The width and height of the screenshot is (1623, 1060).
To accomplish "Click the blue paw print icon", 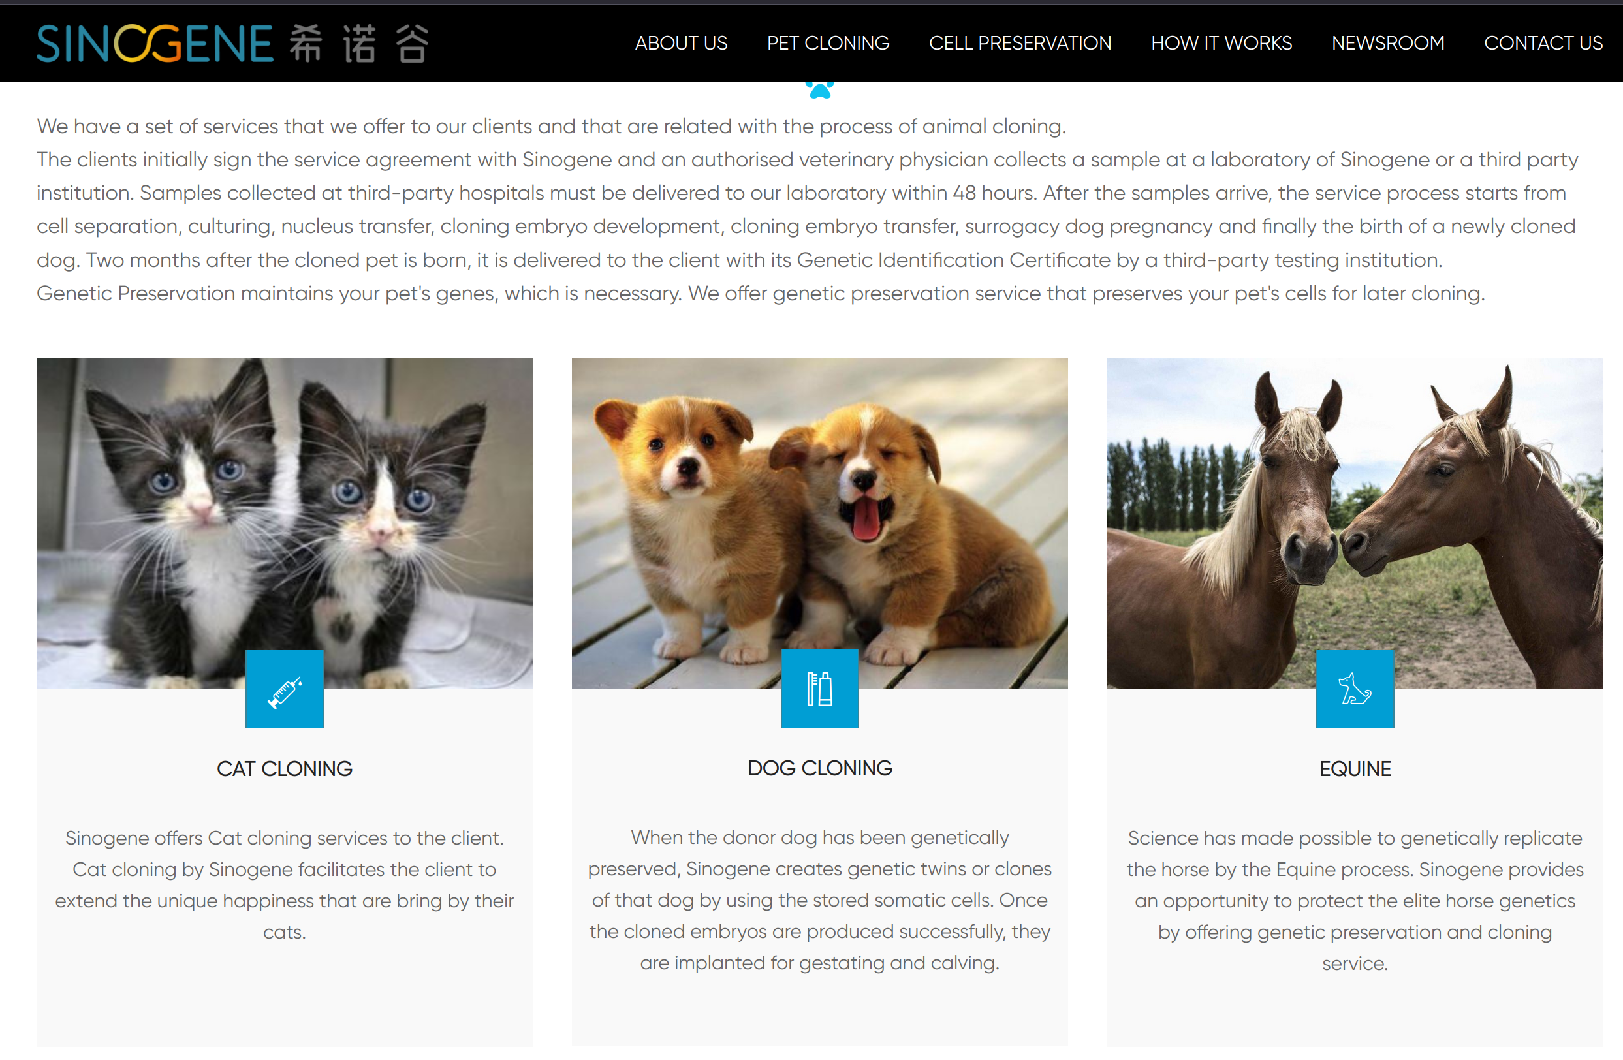I will click(820, 89).
